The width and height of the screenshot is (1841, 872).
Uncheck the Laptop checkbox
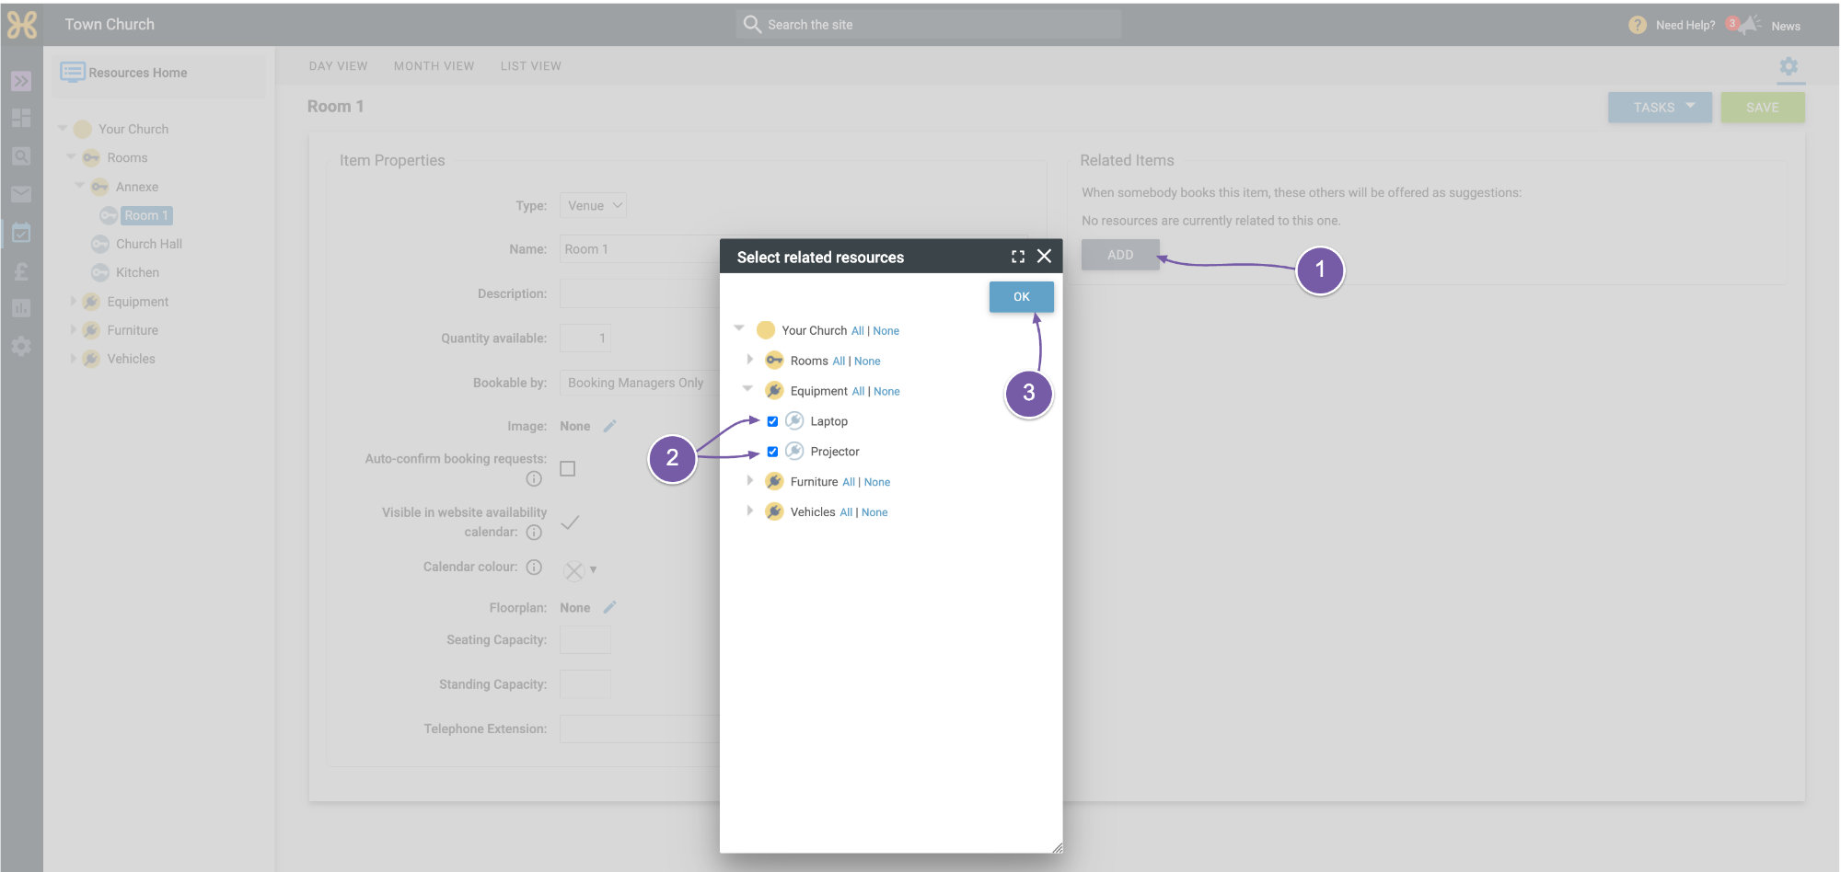tap(772, 421)
